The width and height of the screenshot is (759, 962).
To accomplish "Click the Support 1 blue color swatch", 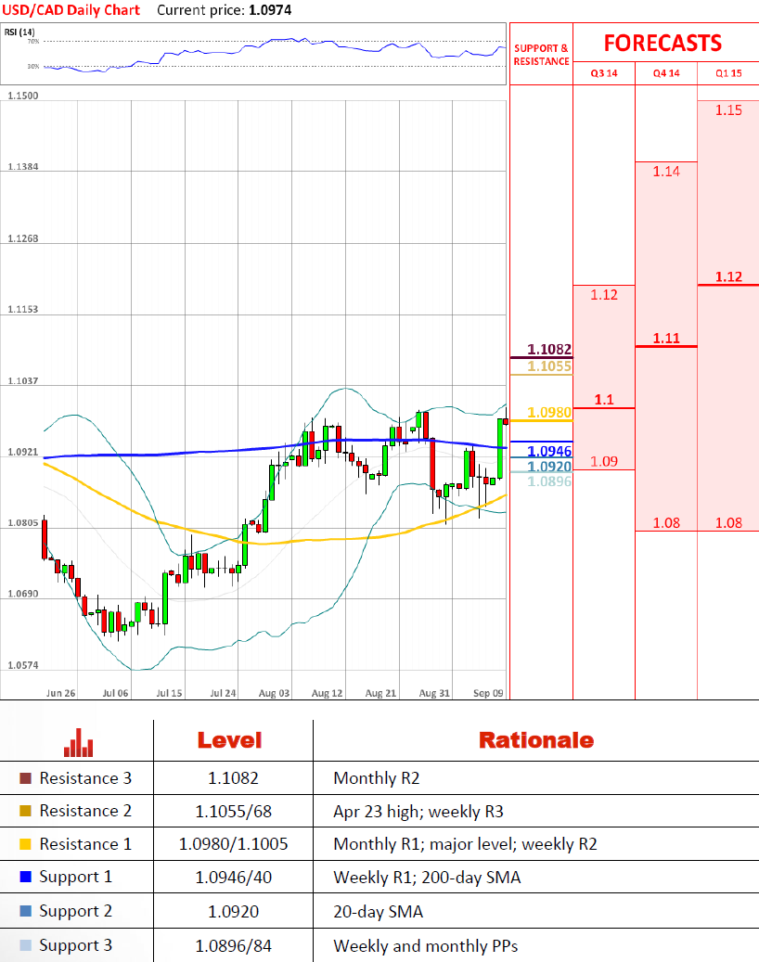I will [x=25, y=877].
